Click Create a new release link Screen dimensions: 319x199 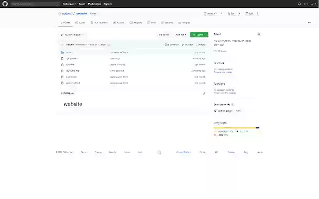click(223, 72)
